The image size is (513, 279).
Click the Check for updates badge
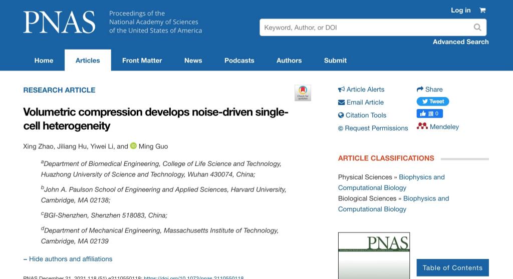[303, 93]
